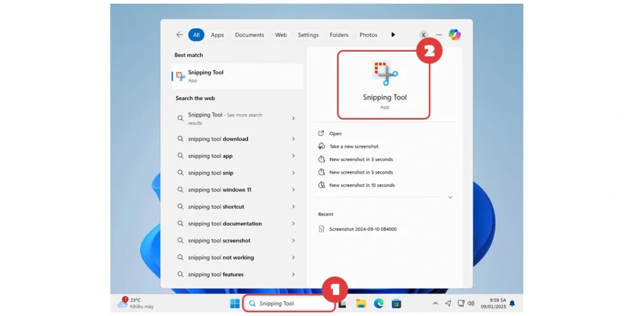The height and width of the screenshot is (316, 633).
Task: Click the notification bell in system tray
Action: tap(512, 304)
